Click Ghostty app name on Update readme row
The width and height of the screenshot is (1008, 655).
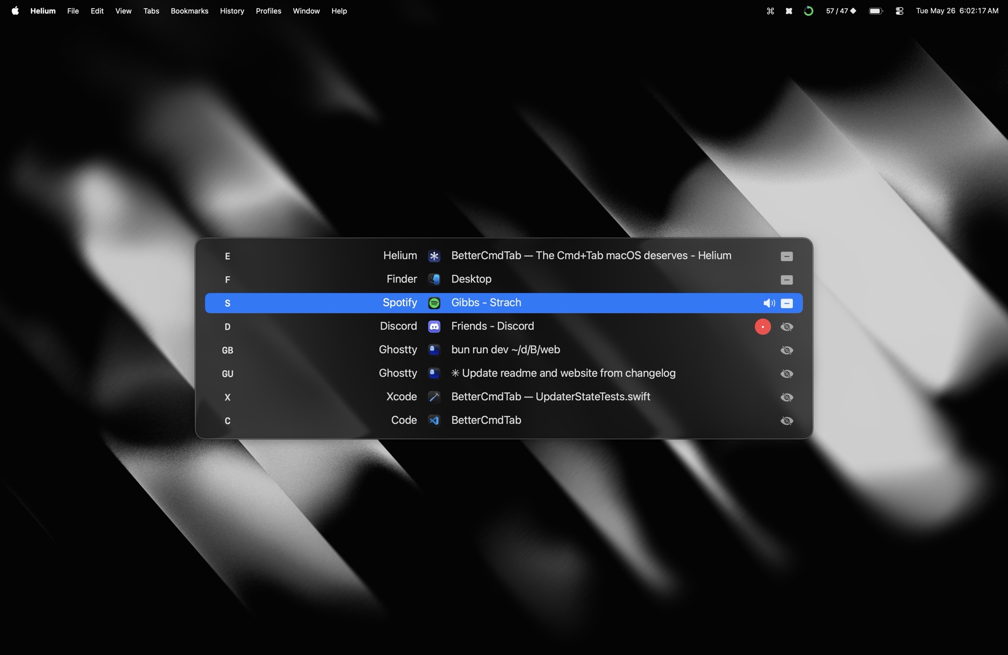tap(398, 373)
